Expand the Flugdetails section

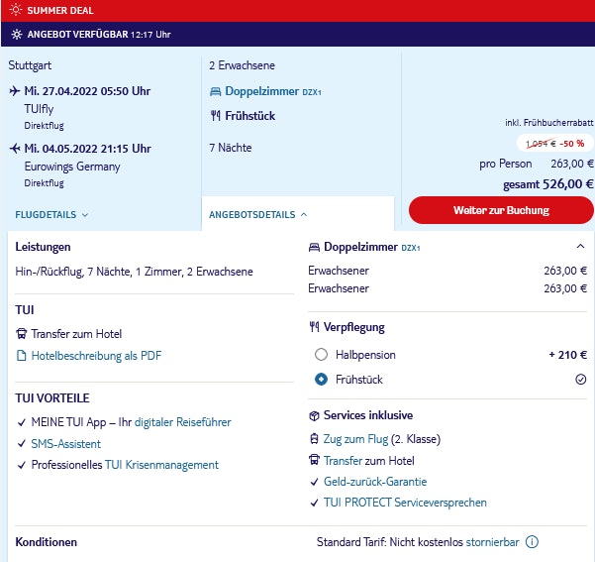51,214
